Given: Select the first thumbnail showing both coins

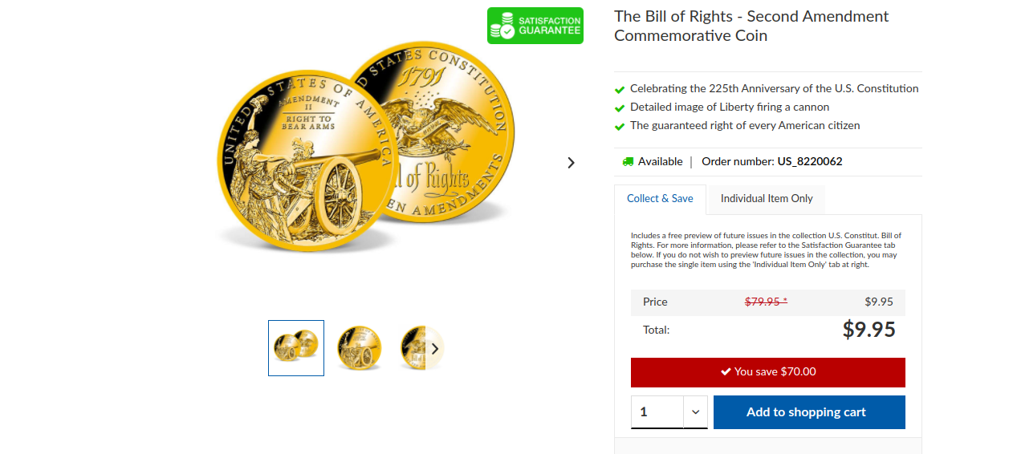Looking at the screenshot, I should click(296, 348).
